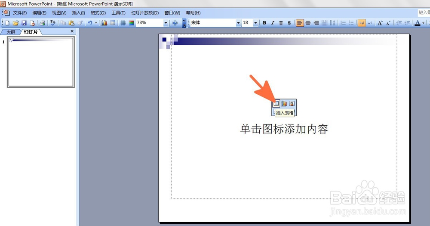Close the slides/outline pane
Viewport: 430px width, 226px height.
[72, 31]
